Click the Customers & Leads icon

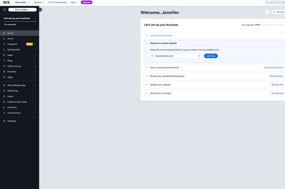(x=4, y=102)
